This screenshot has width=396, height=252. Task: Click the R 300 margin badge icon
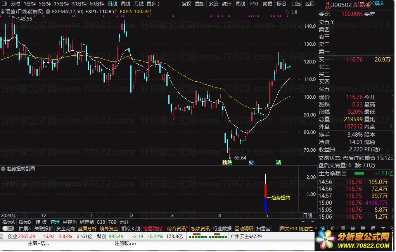pos(328,5)
